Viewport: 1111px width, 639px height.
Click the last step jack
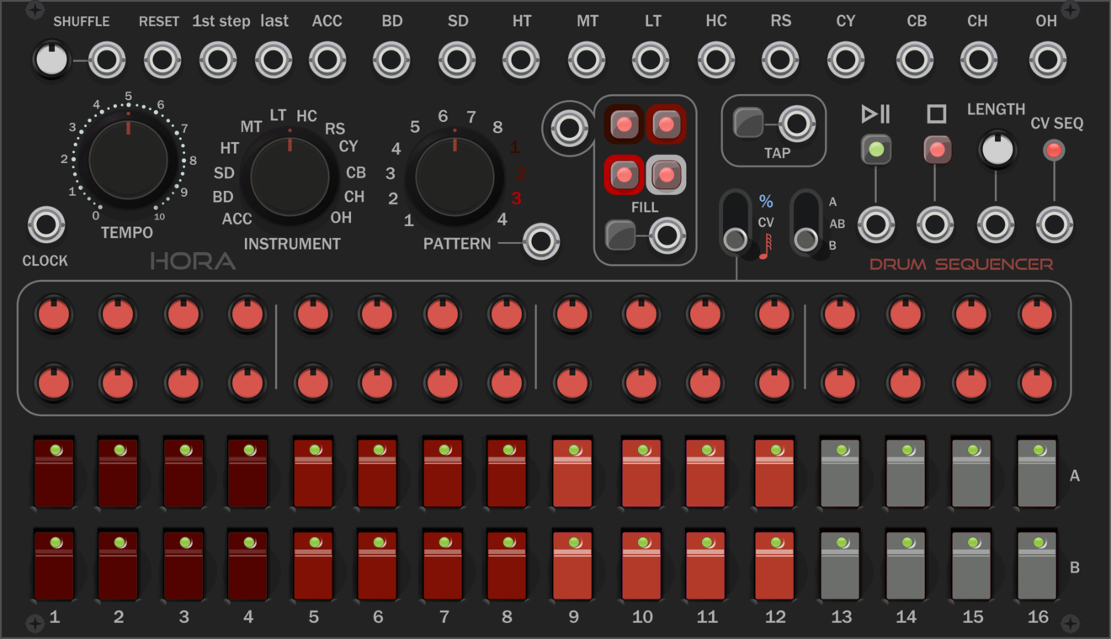274,61
